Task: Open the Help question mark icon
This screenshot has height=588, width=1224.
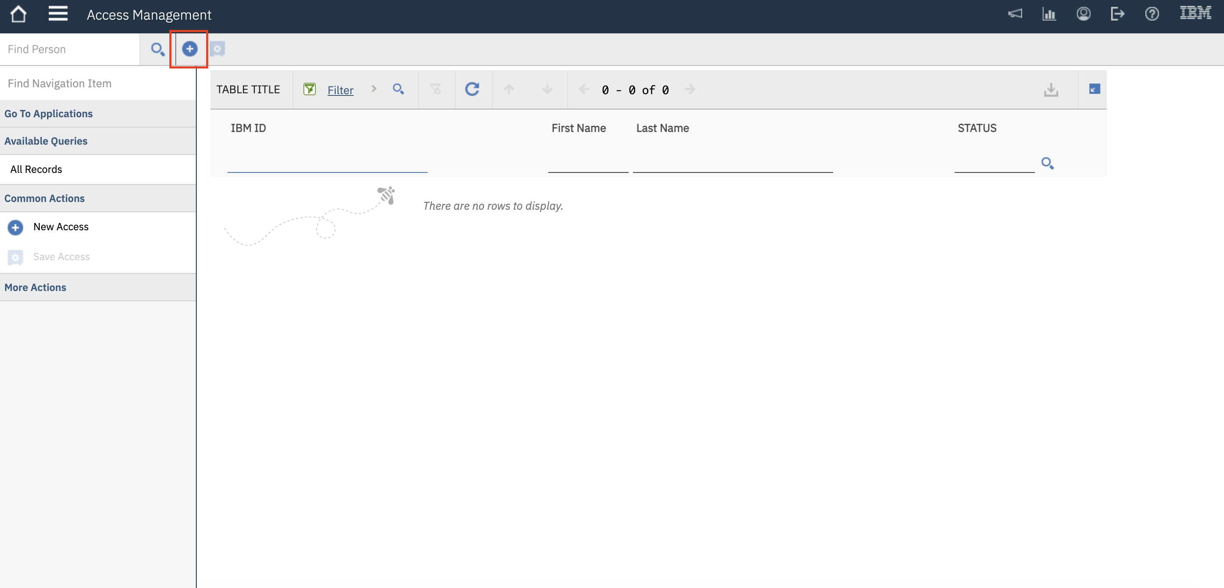Action: [x=1152, y=14]
